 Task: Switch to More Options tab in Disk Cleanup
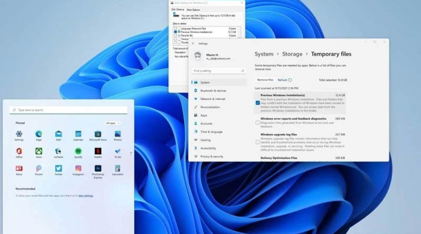coord(193,9)
